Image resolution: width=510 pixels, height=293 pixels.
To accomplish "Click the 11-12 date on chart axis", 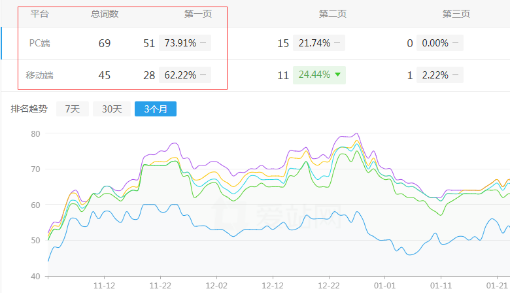I will click(105, 286).
